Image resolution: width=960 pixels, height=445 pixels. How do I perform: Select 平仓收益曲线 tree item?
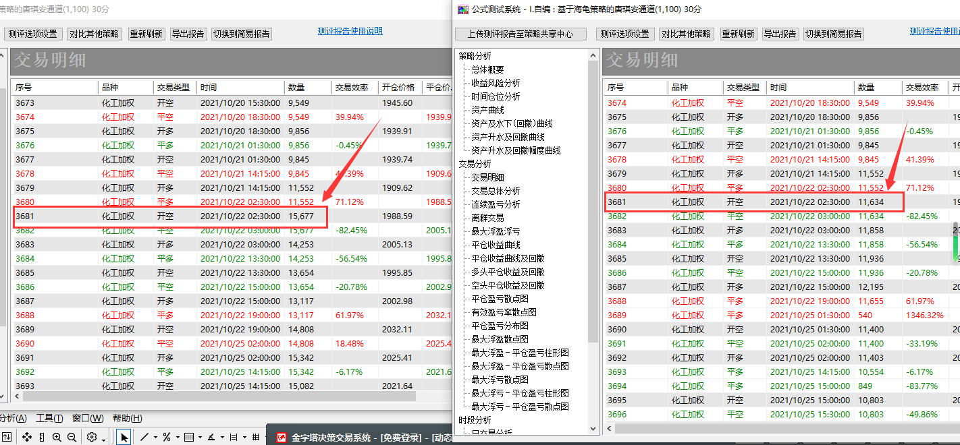point(496,245)
